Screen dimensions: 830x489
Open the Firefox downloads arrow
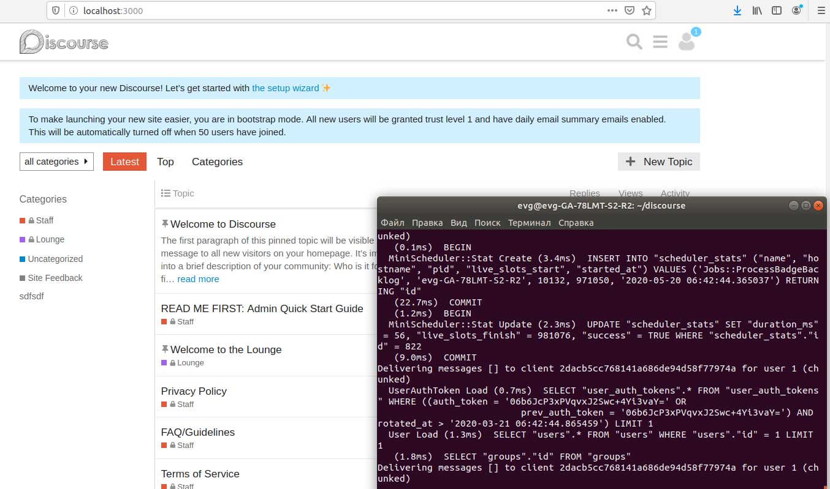click(x=737, y=10)
